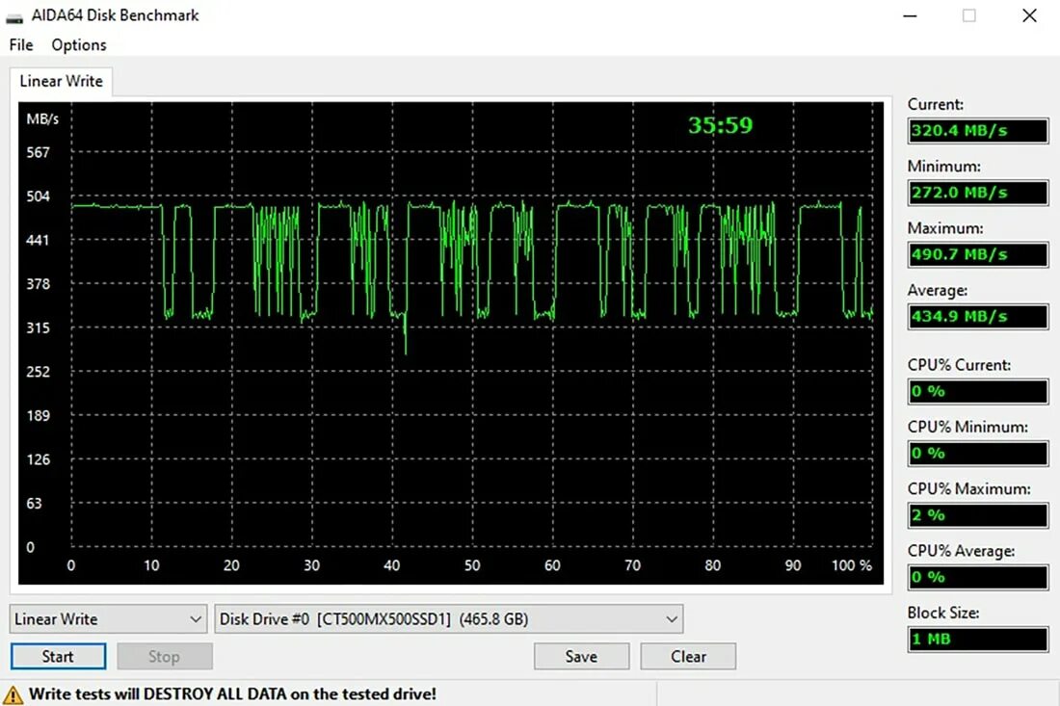The height and width of the screenshot is (706, 1060).
Task: Click the AIDA64 Disk Benchmark window title
Action: coord(115,15)
